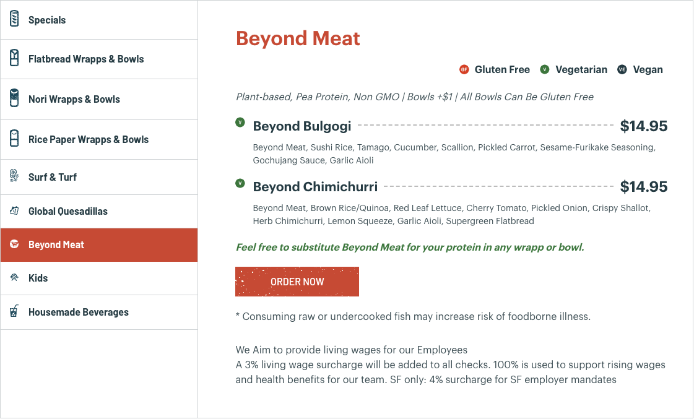694x419 pixels.
Task: Click the Flatbread Wrapps icon in sidebar
Action: (x=14, y=59)
